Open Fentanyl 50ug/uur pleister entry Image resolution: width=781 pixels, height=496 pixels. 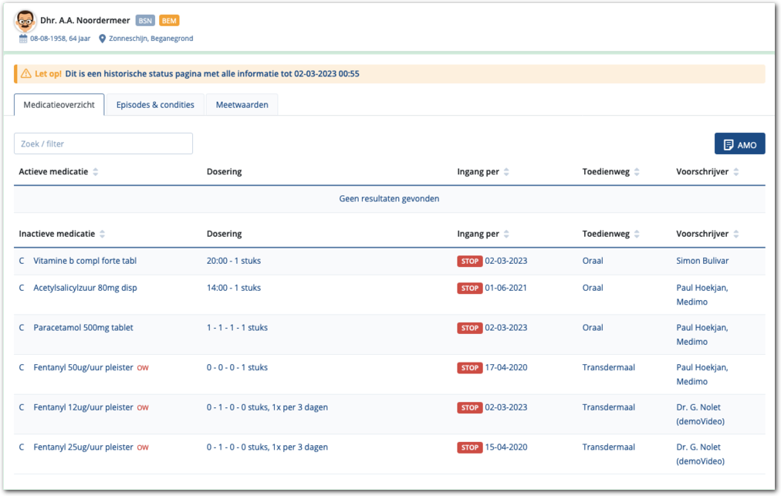click(83, 368)
